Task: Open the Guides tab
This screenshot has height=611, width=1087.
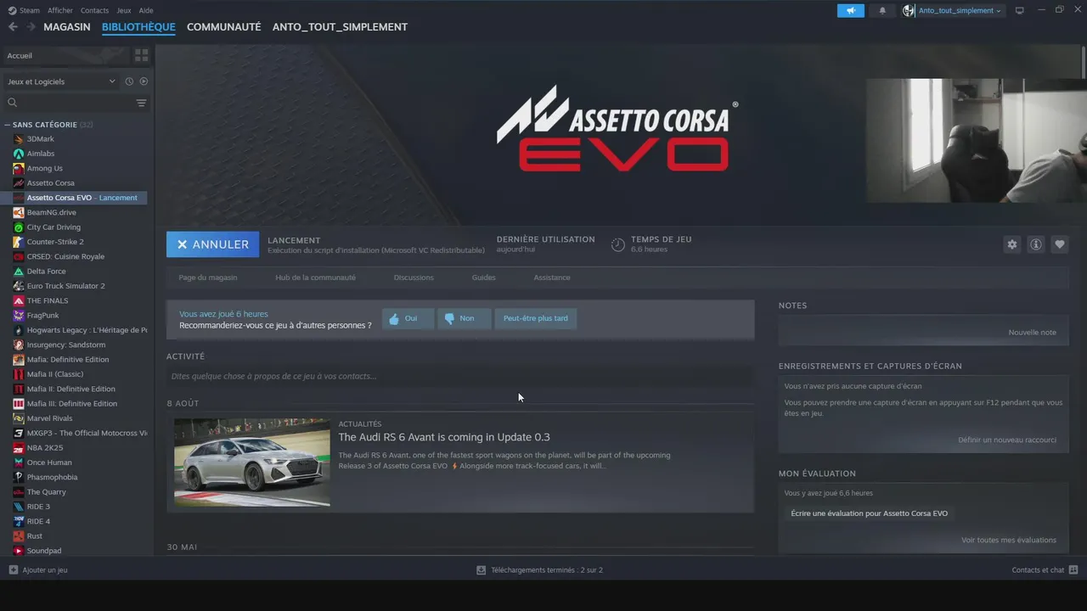Action: (x=483, y=277)
